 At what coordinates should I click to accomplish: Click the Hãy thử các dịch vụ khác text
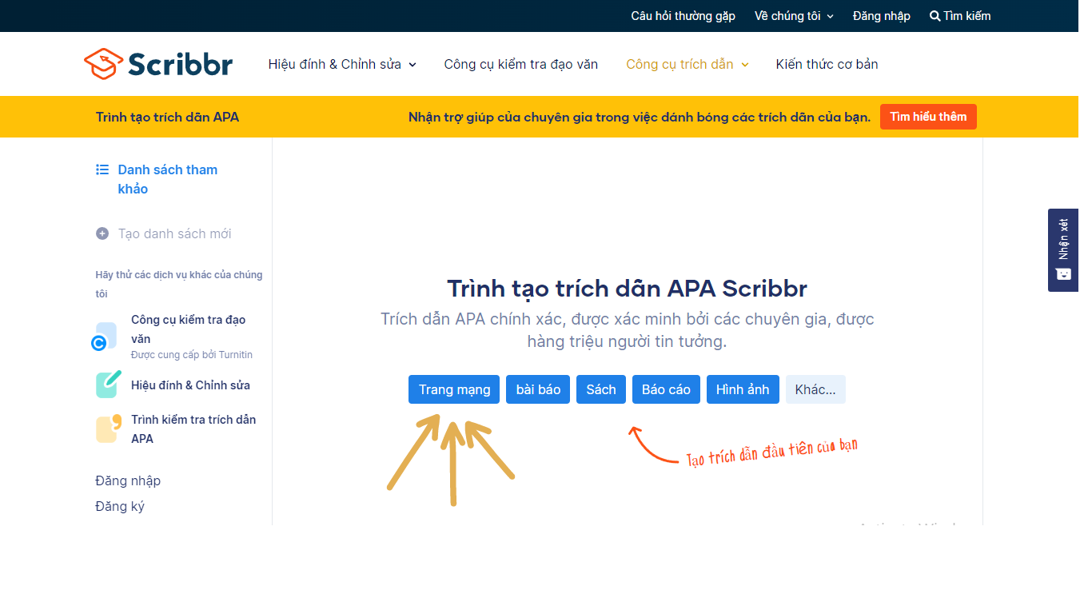click(x=179, y=284)
